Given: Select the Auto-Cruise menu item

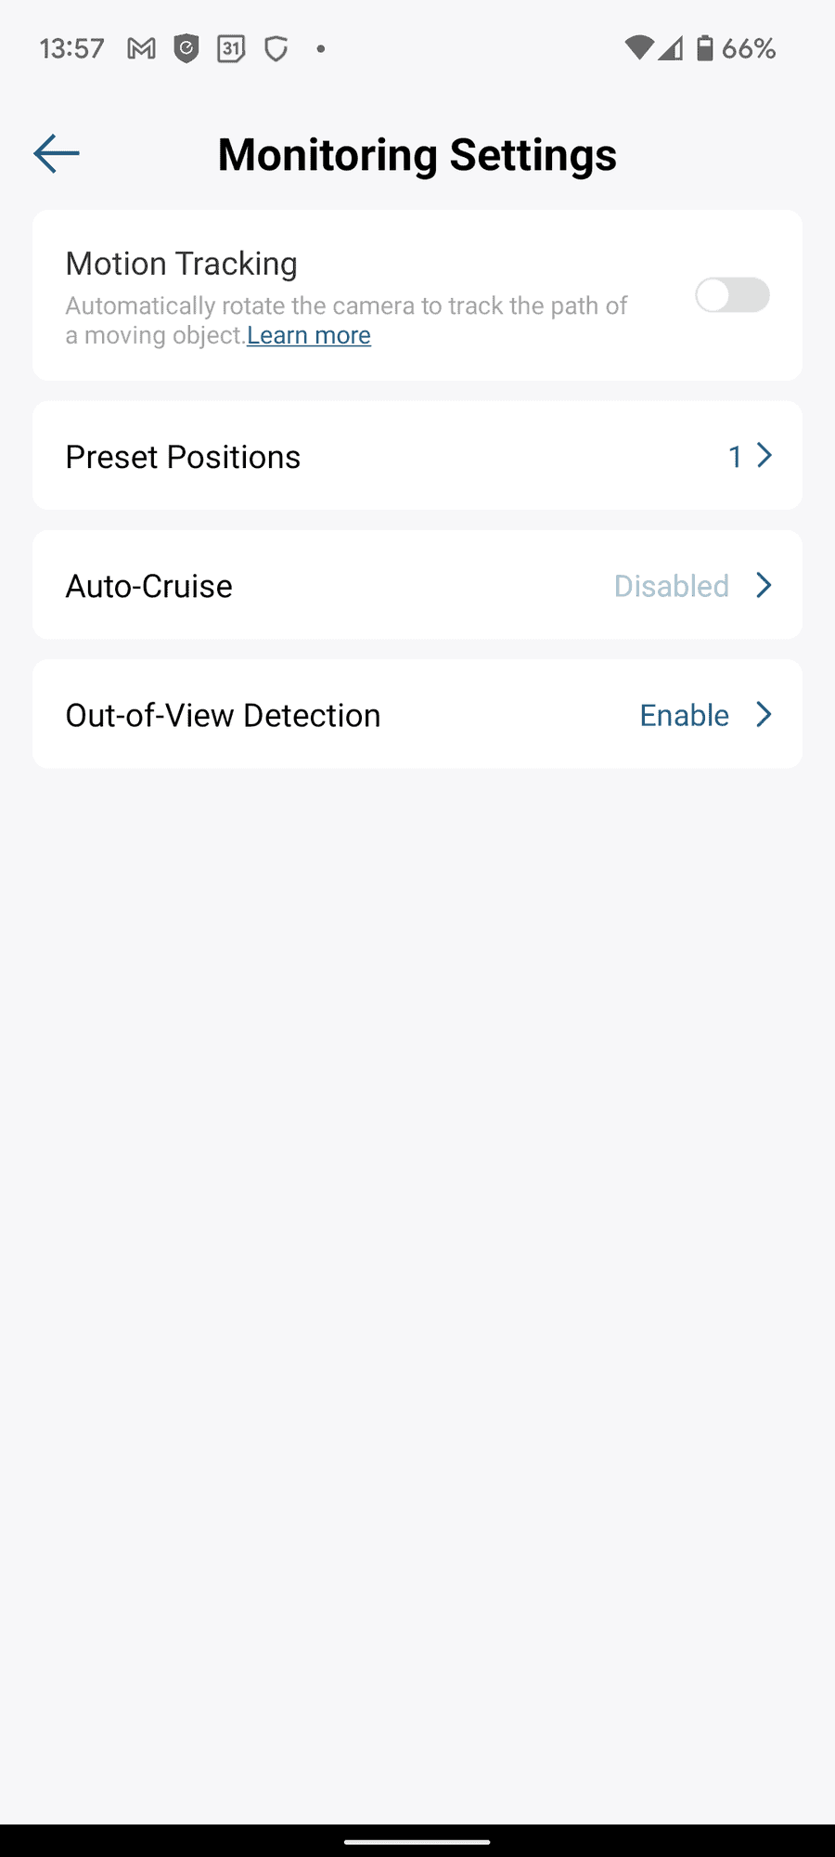Looking at the screenshot, I should coord(148,586).
